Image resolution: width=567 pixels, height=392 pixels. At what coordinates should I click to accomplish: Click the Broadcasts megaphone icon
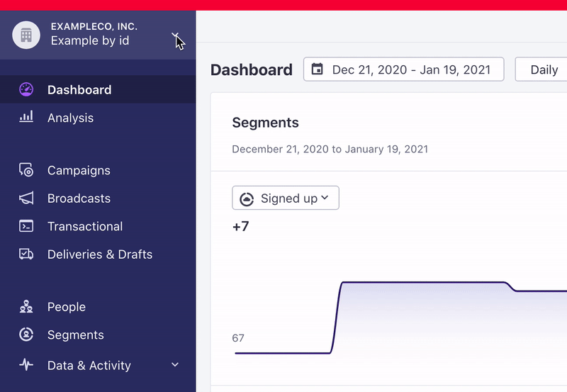[x=26, y=198]
